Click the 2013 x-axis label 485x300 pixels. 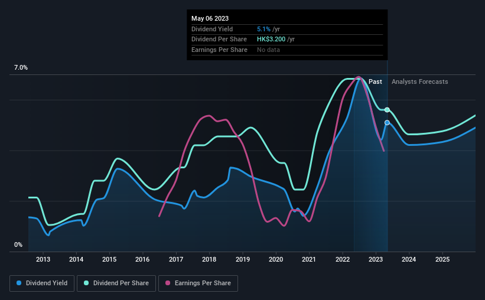tap(43, 259)
